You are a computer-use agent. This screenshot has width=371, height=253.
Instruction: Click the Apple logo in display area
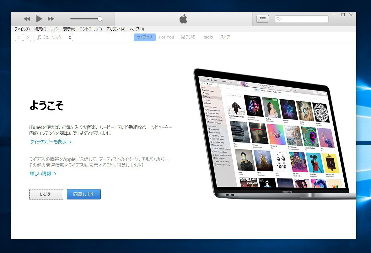tap(183, 19)
